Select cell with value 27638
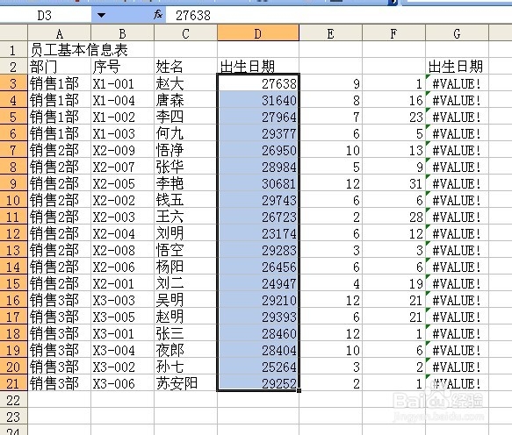Screen dimensions: 512x435 [x=258, y=83]
